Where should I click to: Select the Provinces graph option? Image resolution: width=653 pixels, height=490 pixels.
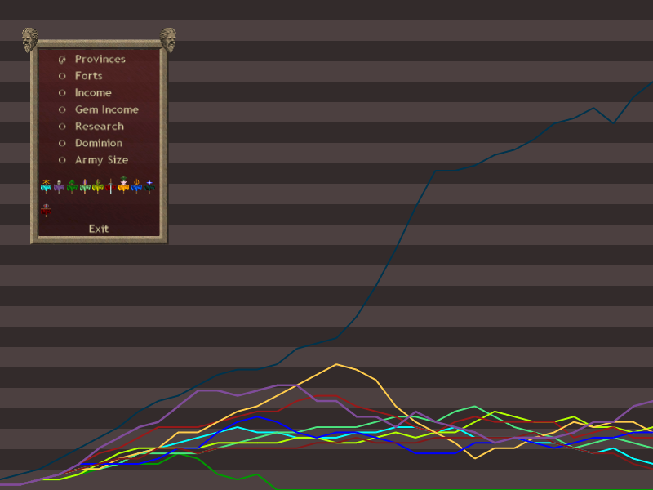click(92, 59)
